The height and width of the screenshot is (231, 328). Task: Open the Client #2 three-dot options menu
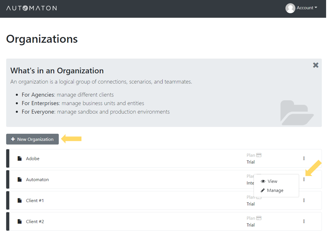tap(304, 221)
